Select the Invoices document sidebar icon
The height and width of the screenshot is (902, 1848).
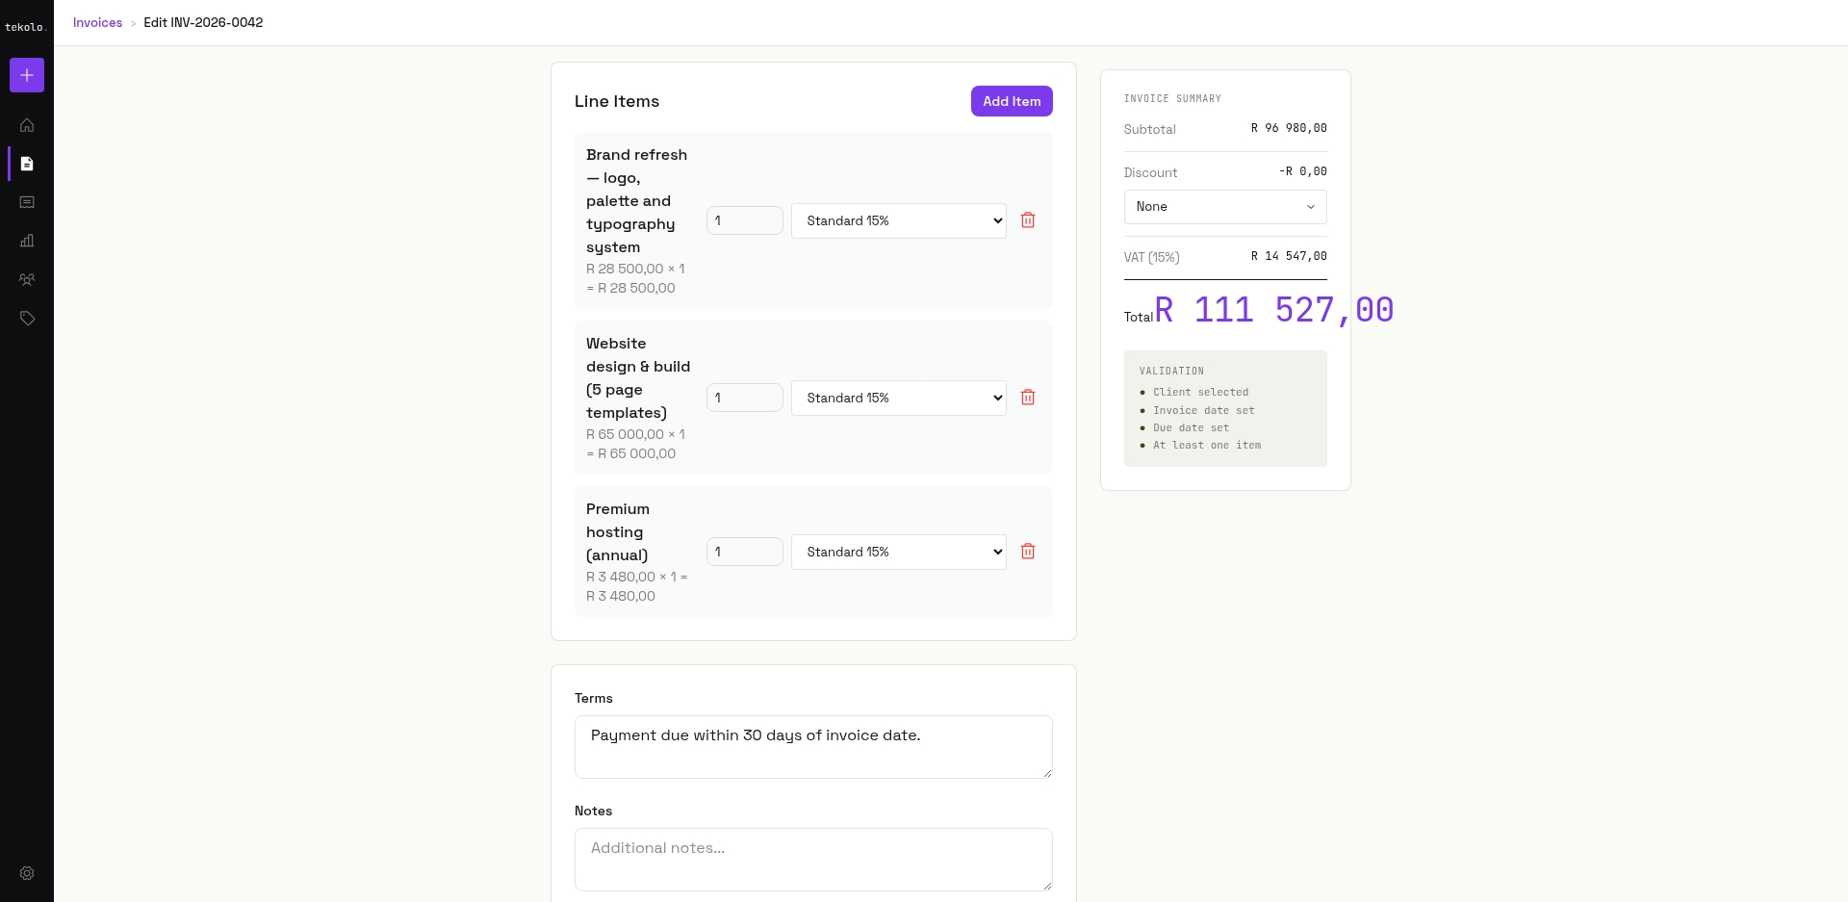coord(27,164)
